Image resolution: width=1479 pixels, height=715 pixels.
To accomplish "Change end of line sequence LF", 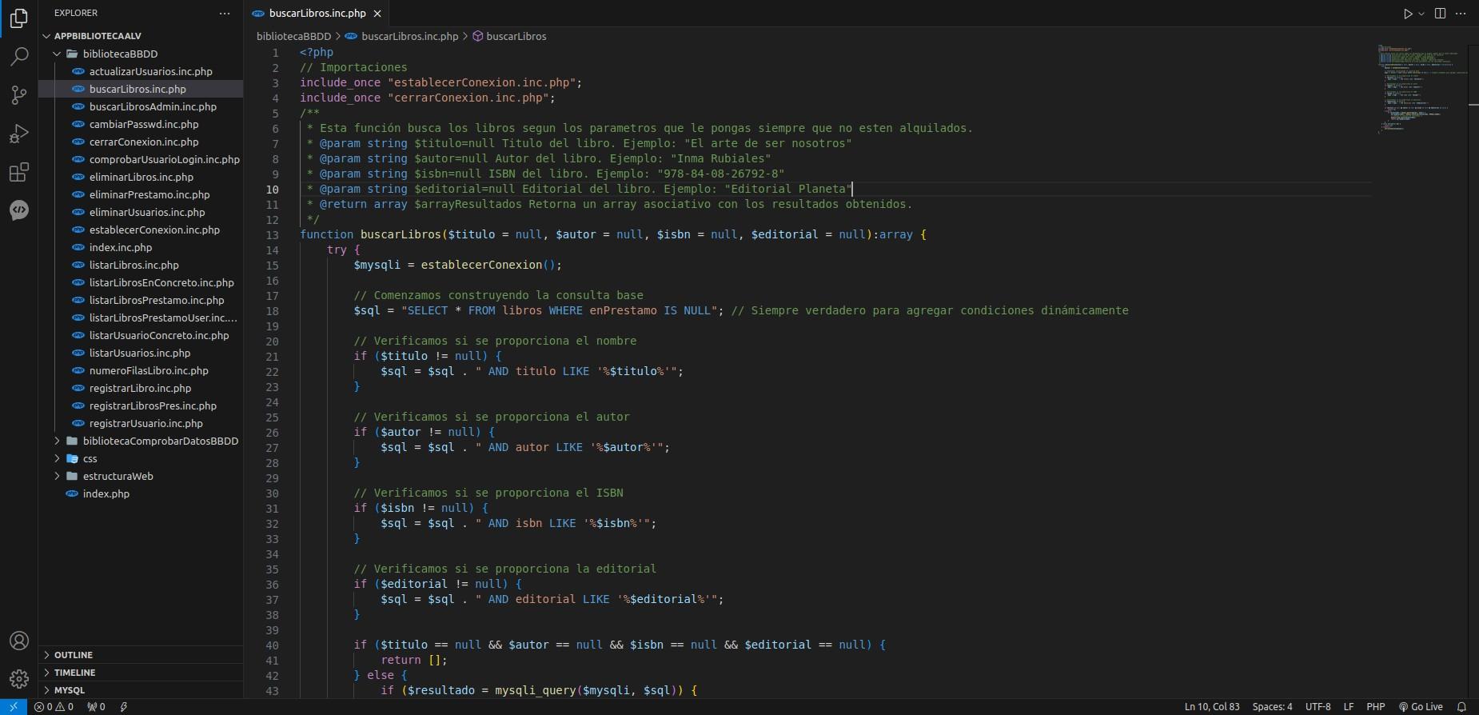I will tap(1349, 707).
